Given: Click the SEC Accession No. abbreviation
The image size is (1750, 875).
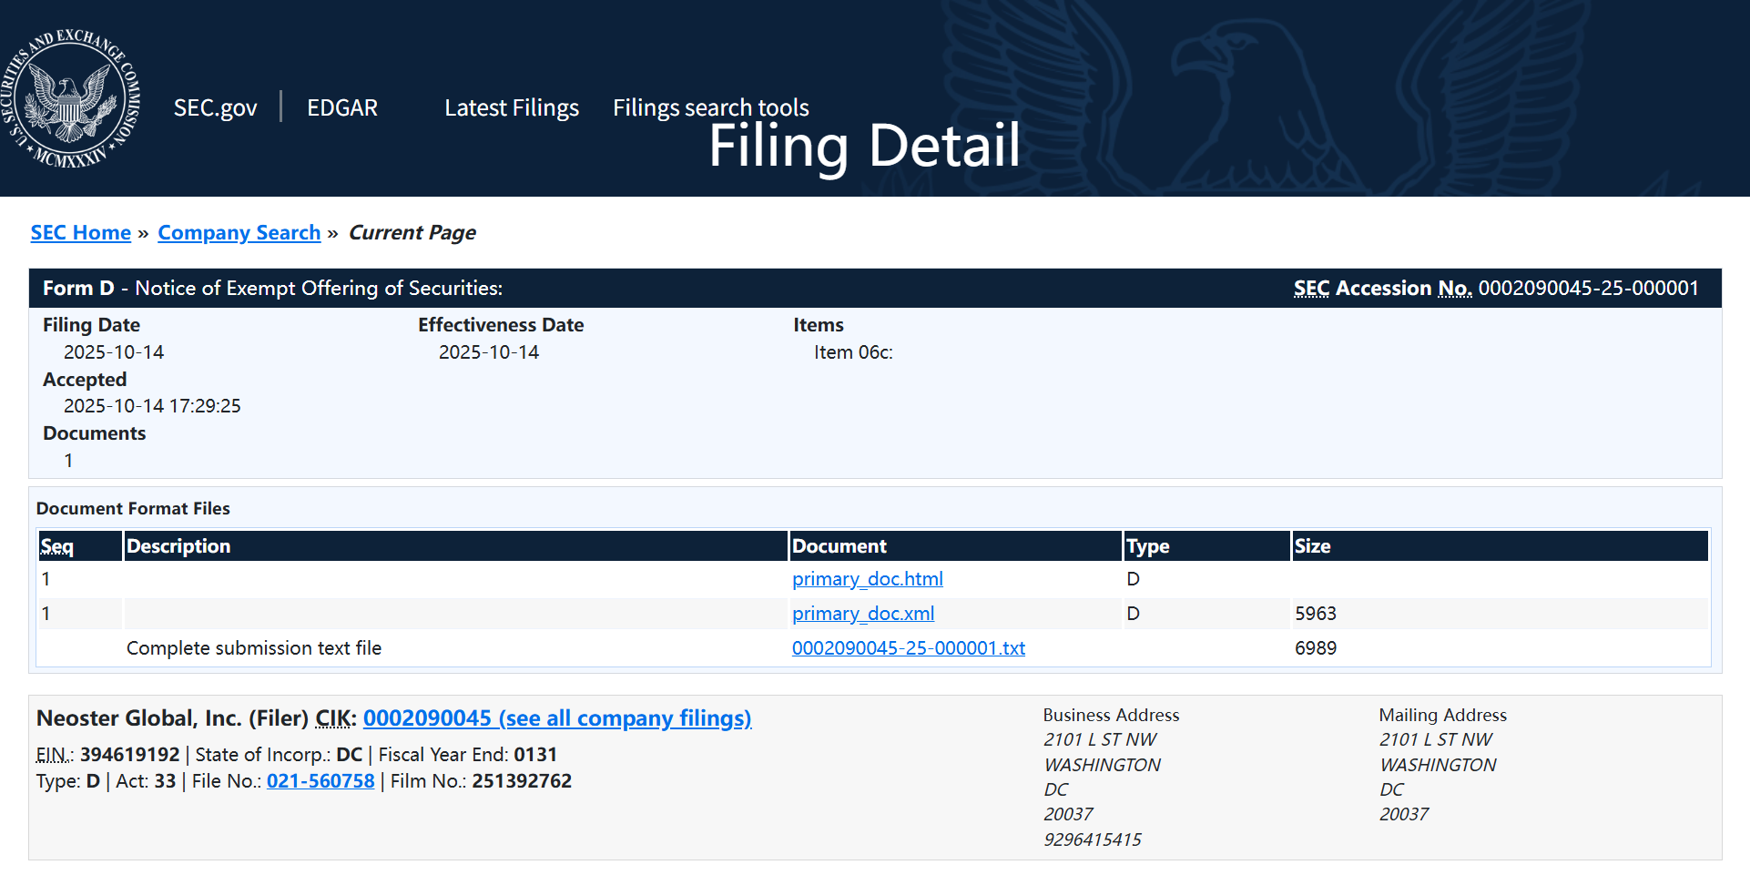Looking at the screenshot, I should pos(1383,289).
